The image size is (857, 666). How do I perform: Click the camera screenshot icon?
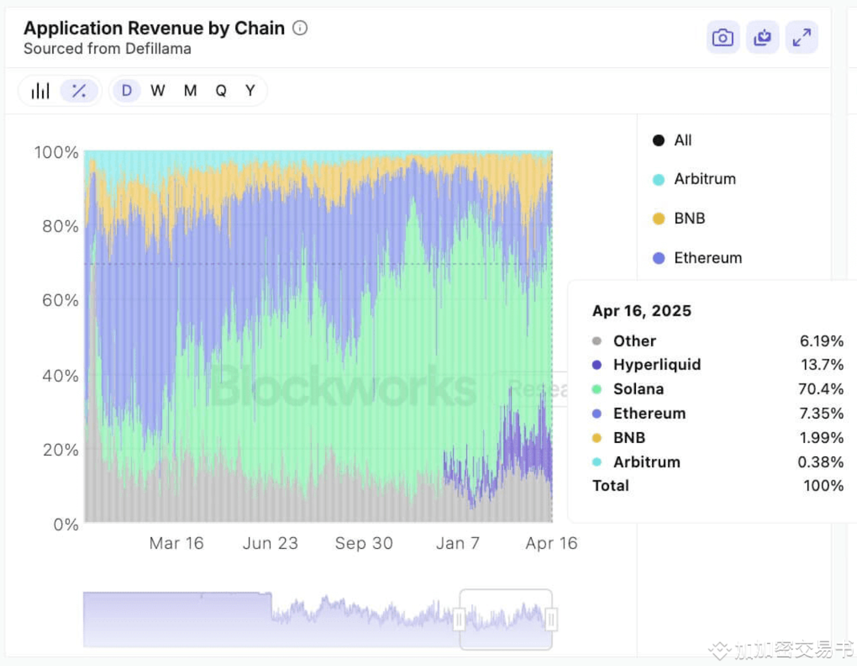click(x=723, y=38)
